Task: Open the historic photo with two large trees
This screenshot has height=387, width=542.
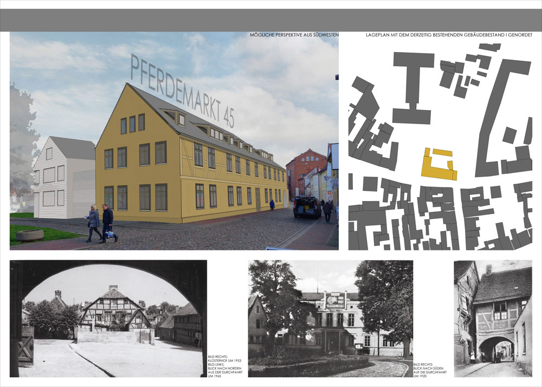Action: coord(331,319)
